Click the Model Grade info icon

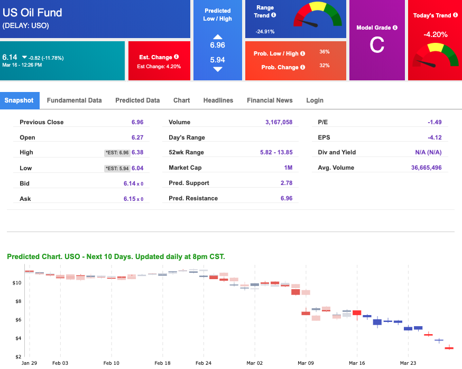click(x=395, y=27)
